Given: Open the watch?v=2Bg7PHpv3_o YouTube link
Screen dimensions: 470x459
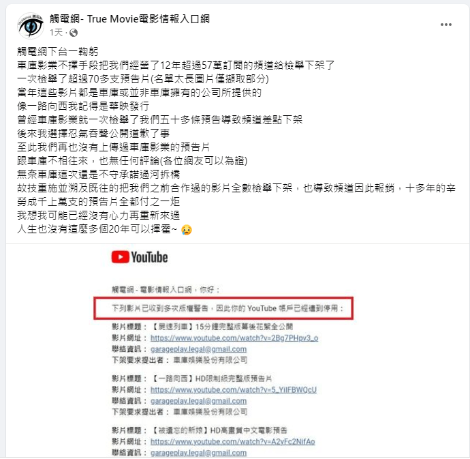Looking at the screenshot, I should coord(234,338).
